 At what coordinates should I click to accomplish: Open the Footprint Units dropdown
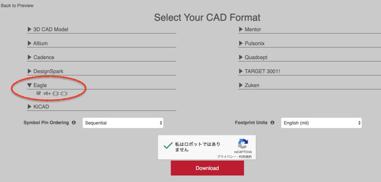321,123
